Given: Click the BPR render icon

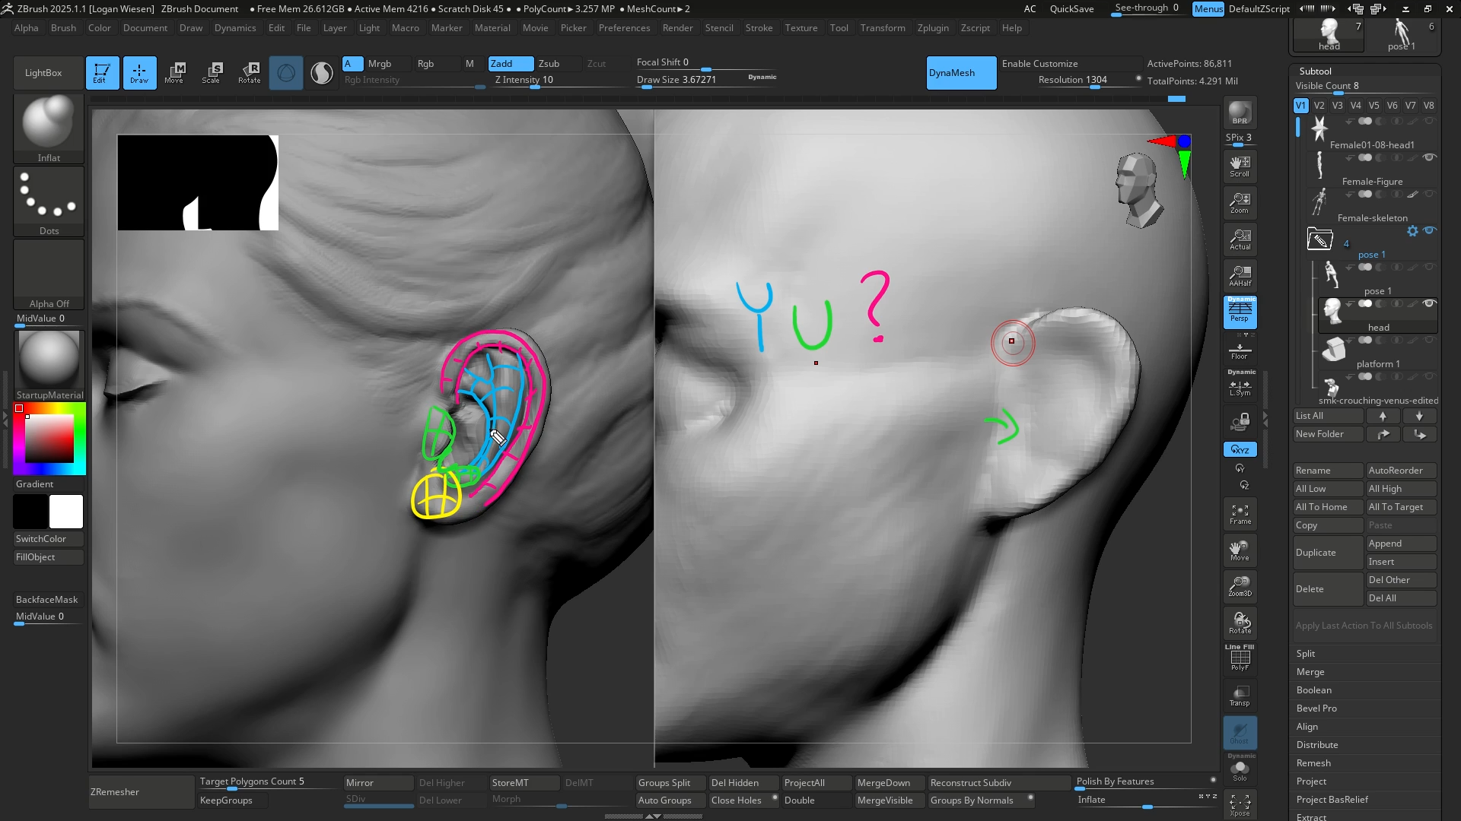Looking at the screenshot, I should (1240, 113).
